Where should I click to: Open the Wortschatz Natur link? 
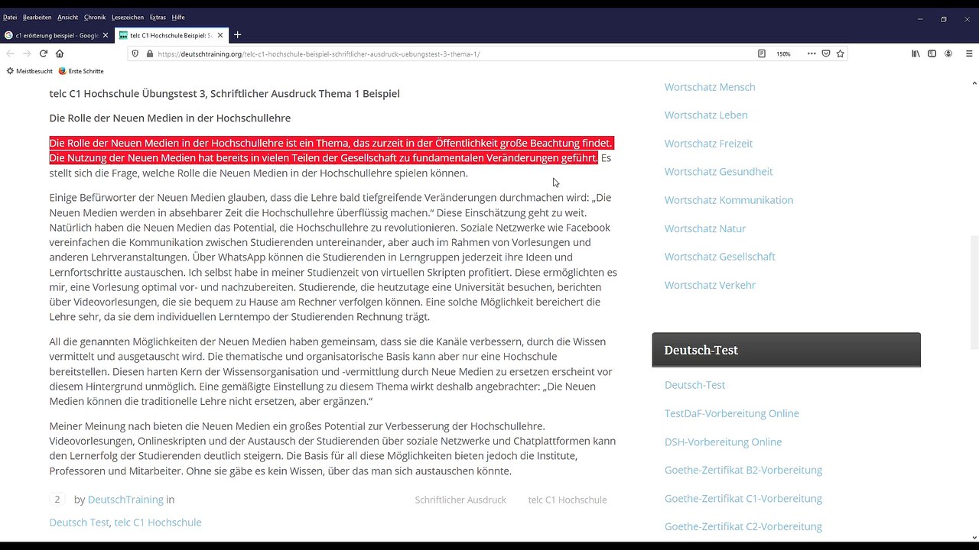pos(705,228)
